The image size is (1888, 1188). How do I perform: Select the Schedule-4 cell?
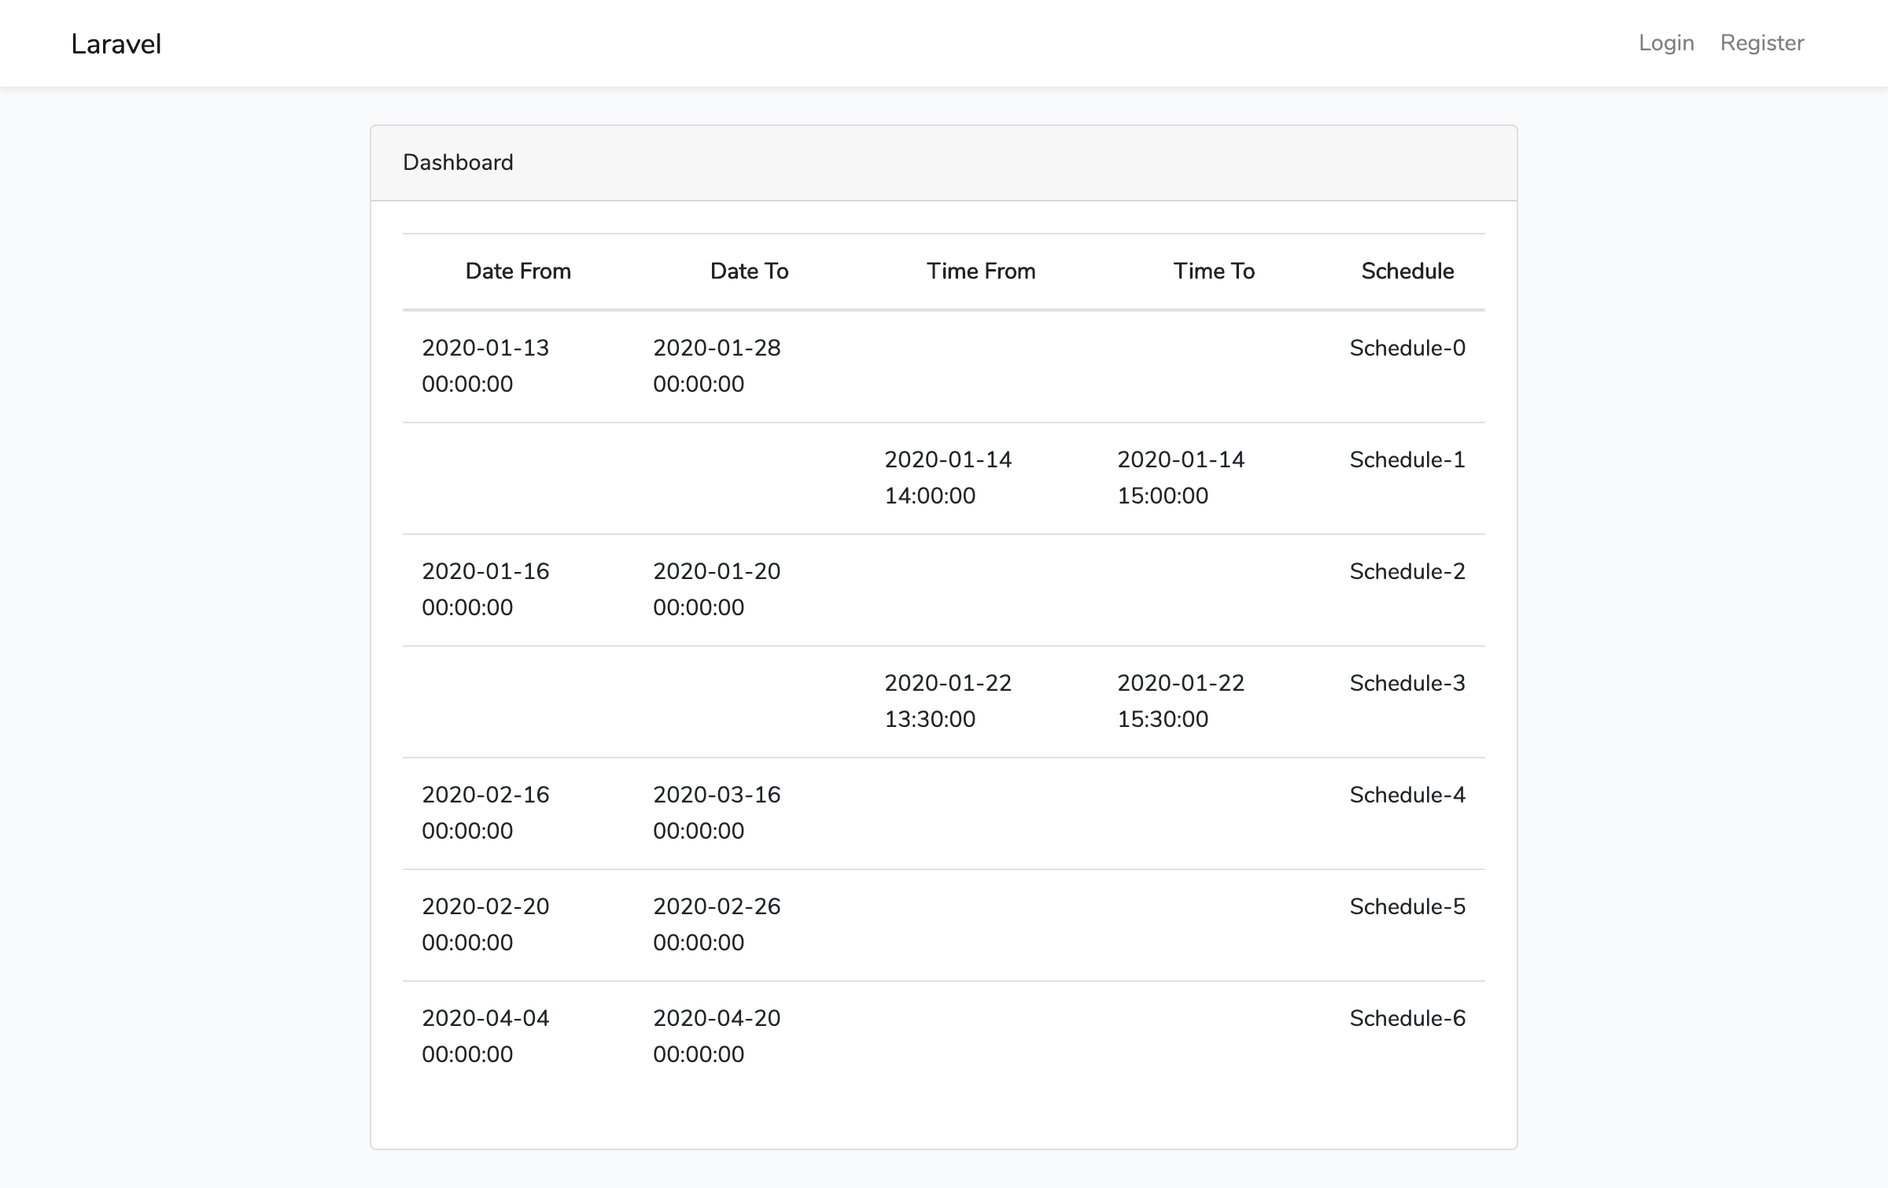pos(1407,795)
